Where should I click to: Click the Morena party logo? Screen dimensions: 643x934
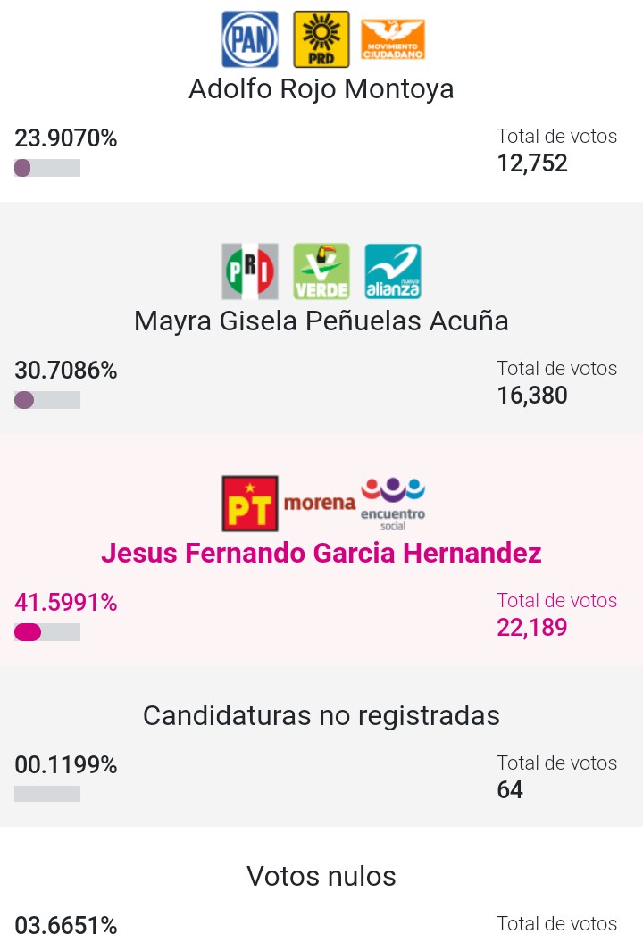coord(319,503)
